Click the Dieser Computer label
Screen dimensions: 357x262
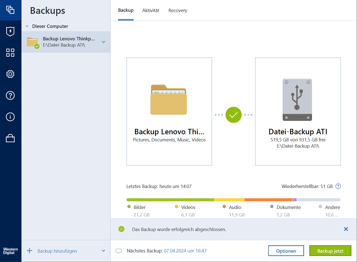(x=50, y=26)
